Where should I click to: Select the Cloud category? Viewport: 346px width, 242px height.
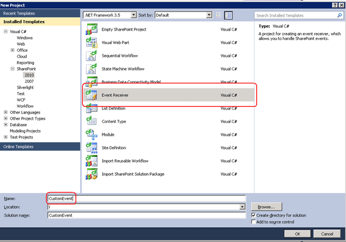click(22, 56)
